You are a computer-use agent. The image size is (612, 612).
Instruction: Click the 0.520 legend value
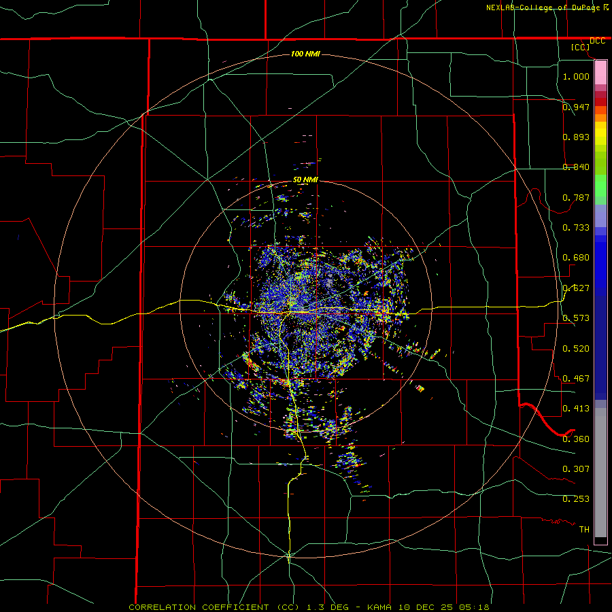[x=576, y=349]
